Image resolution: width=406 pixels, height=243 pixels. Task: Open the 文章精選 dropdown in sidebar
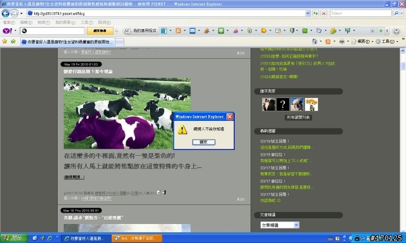(280, 225)
